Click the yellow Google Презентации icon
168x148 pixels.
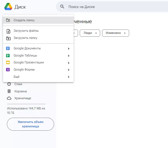(x=8, y=63)
